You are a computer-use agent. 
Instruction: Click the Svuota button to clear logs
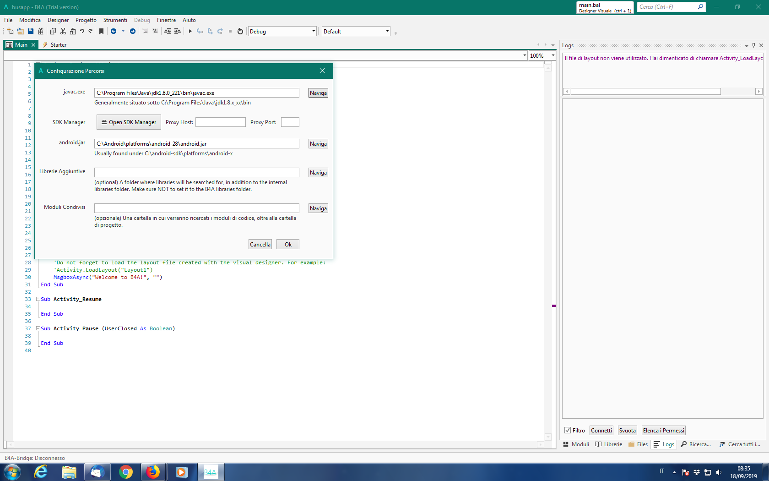coord(628,431)
